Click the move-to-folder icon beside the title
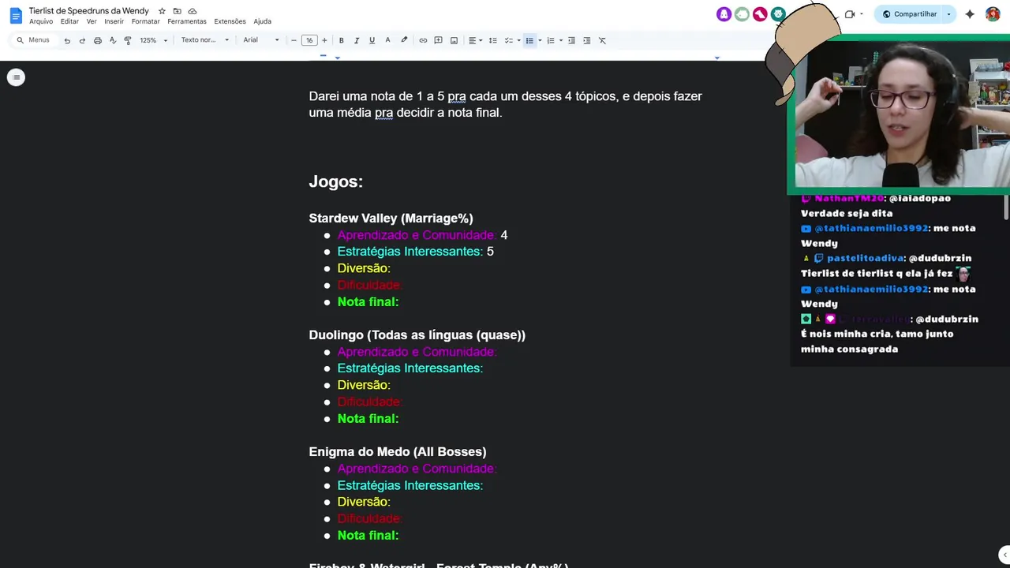Screen dimensions: 1010x568 click(x=177, y=11)
